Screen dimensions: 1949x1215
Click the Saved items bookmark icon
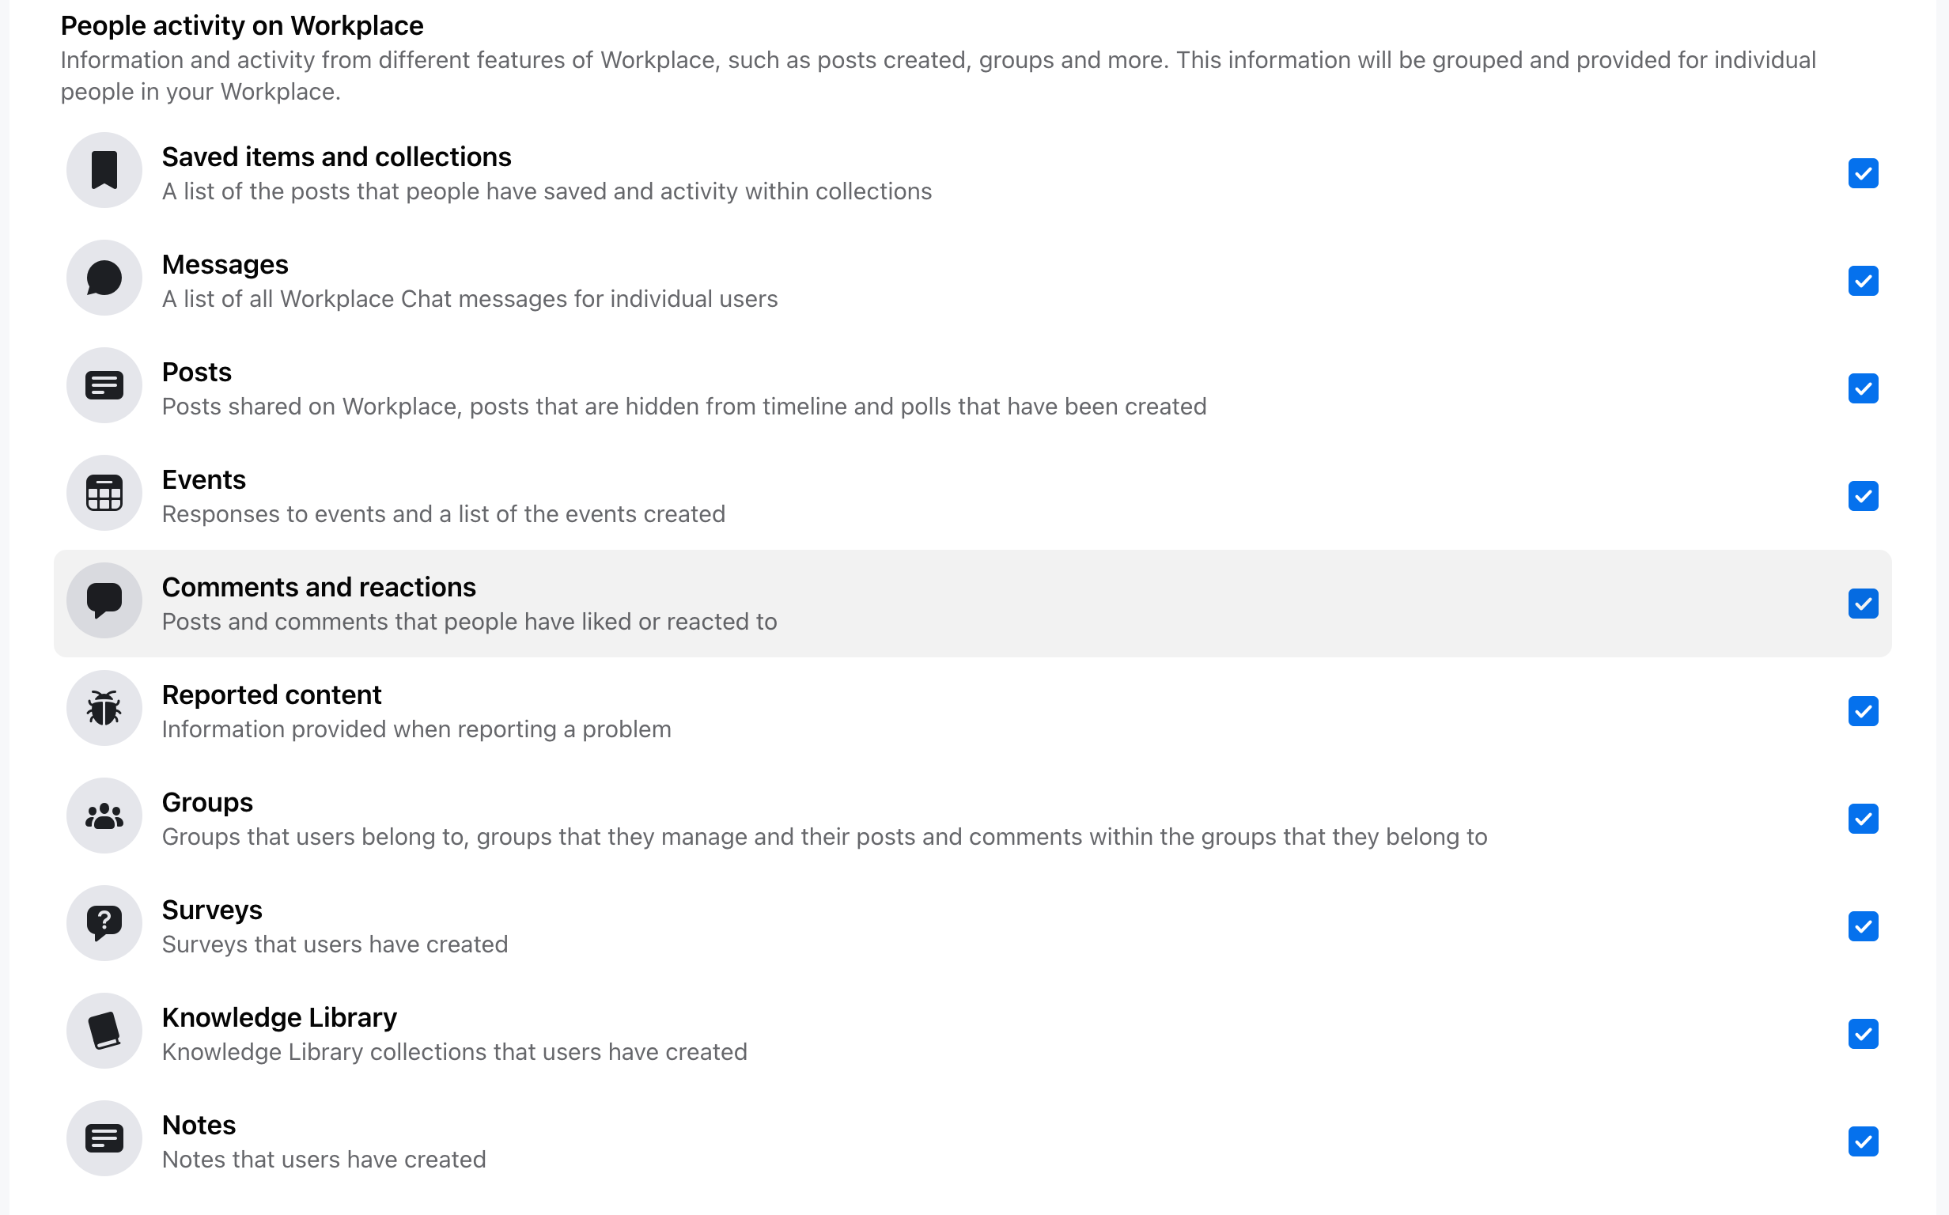[x=104, y=170]
